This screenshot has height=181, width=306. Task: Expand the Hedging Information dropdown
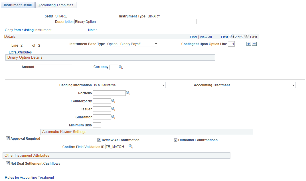pos(163,85)
